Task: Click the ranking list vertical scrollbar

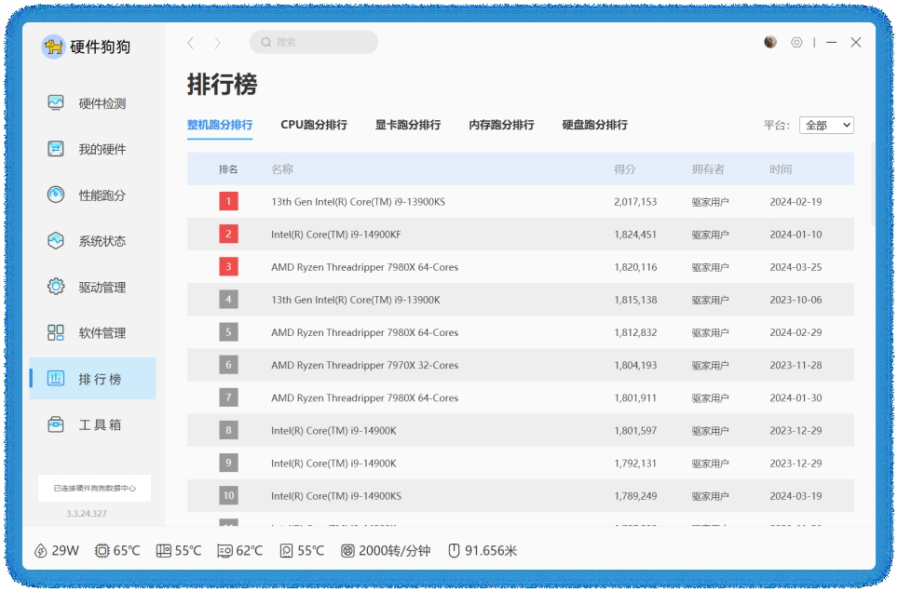Action: (873, 183)
